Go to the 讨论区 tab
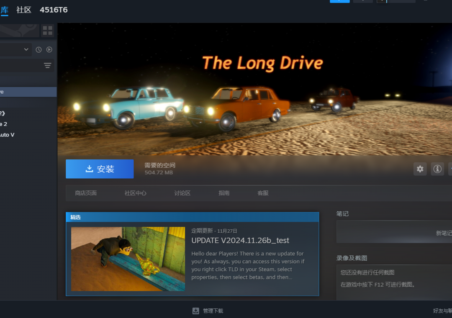Image resolution: width=452 pixels, height=318 pixels. click(x=182, y=193)
